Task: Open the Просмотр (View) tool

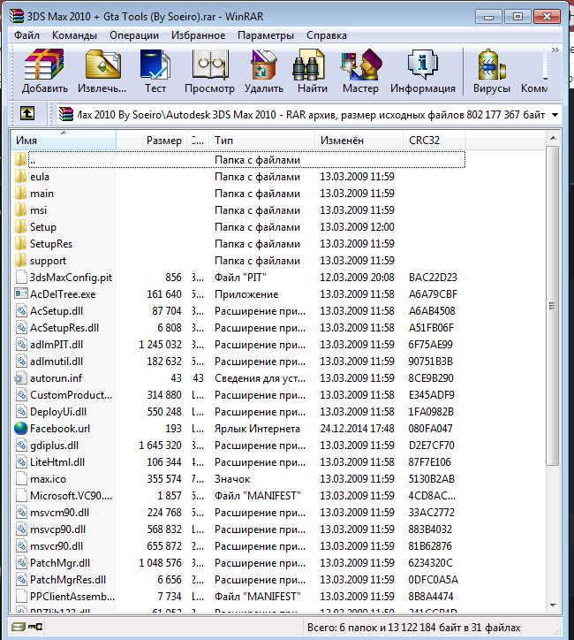Action: [209, 65]
